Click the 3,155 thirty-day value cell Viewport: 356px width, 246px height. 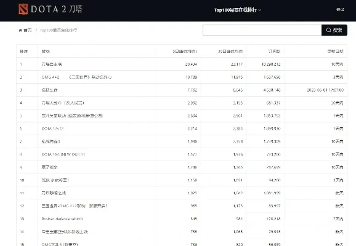(x=238, y=103)
